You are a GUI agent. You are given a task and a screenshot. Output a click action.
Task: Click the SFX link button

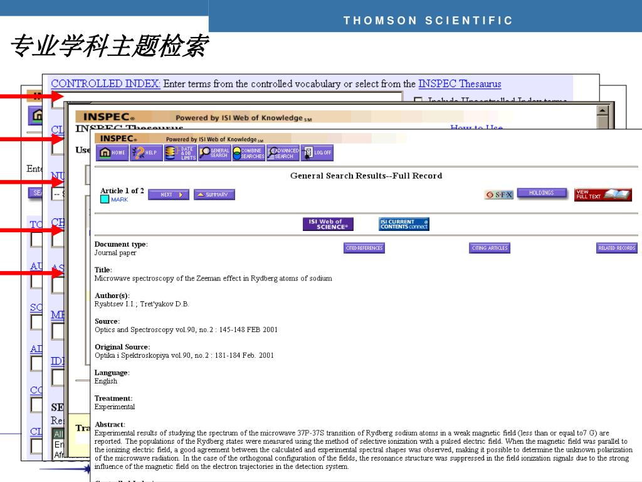498,195
